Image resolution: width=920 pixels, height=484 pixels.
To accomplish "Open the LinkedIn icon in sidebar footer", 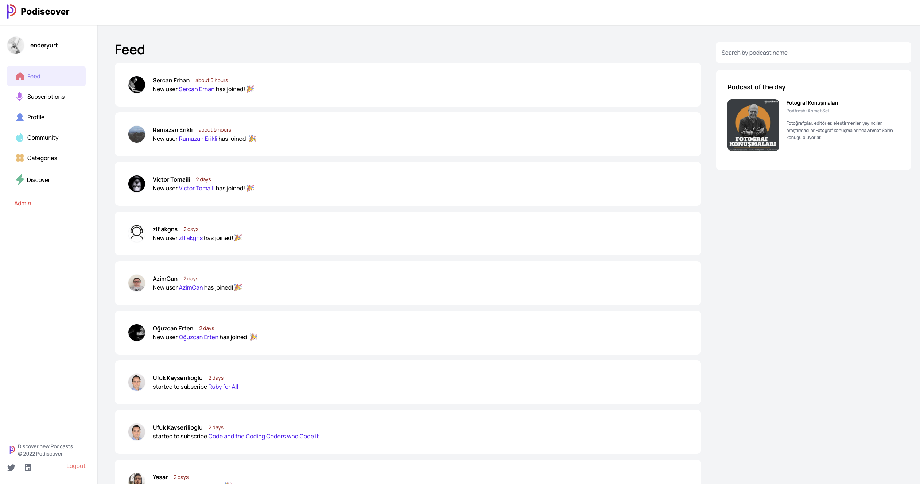I will (x=28, y=467).
